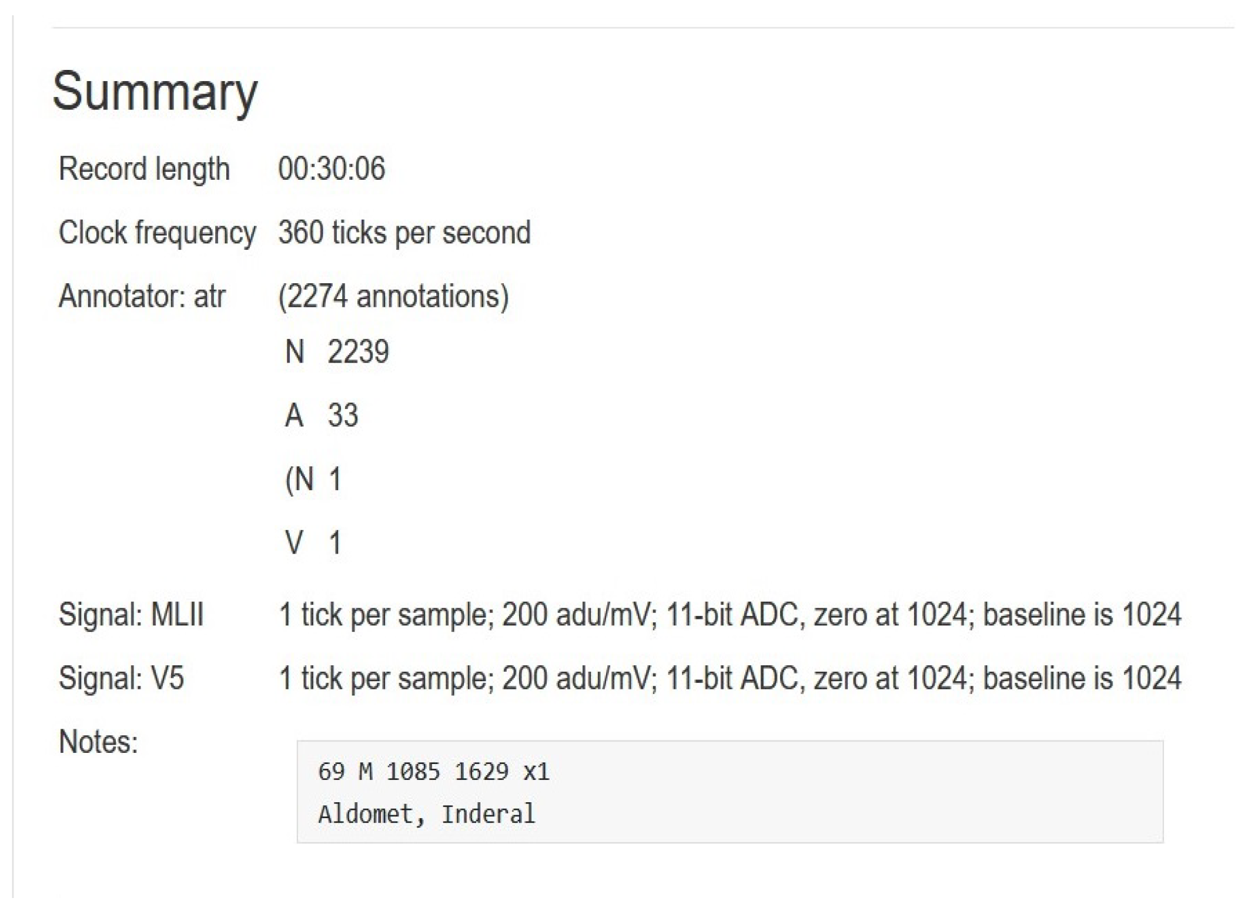Click the (2274 annotations) text
1248x908 pixels.
(x=393, y=296)
